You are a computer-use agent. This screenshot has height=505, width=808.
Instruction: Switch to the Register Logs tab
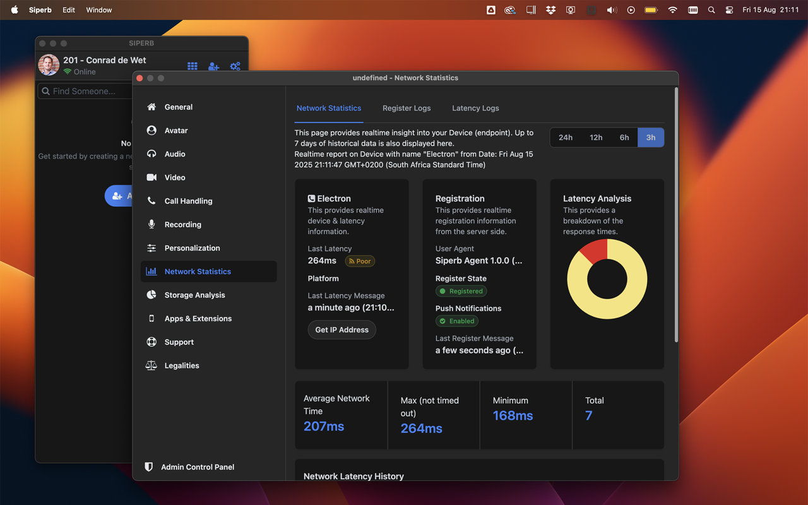coord(407,108)
